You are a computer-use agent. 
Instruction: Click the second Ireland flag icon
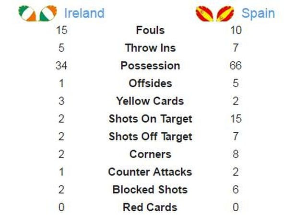48,13
